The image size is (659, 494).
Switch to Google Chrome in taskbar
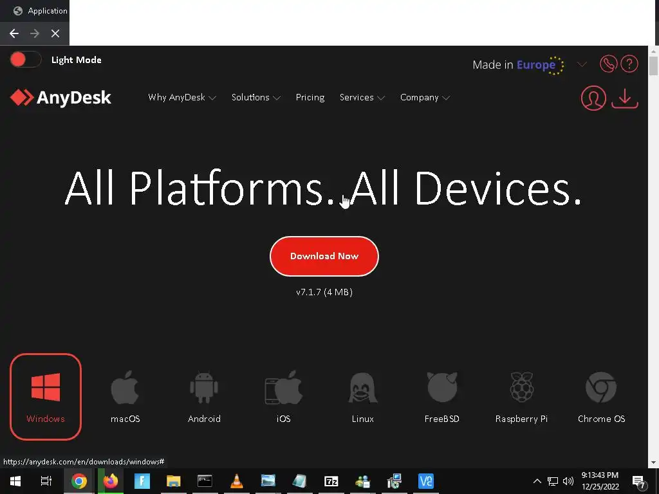(79, 481)
